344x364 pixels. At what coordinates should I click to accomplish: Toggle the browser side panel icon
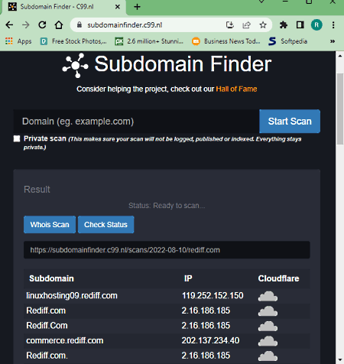[300, 25]
